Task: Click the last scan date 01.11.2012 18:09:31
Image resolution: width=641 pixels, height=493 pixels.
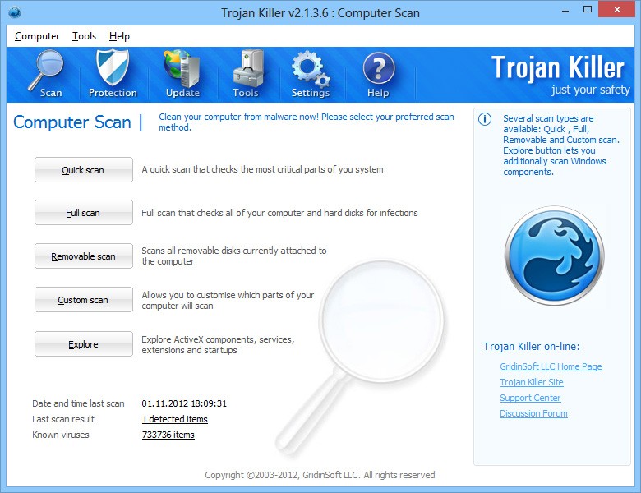Action: [184, 403]
